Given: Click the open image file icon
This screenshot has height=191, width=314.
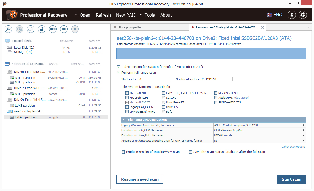Looking at the screenshot, I should click(31, 29).
